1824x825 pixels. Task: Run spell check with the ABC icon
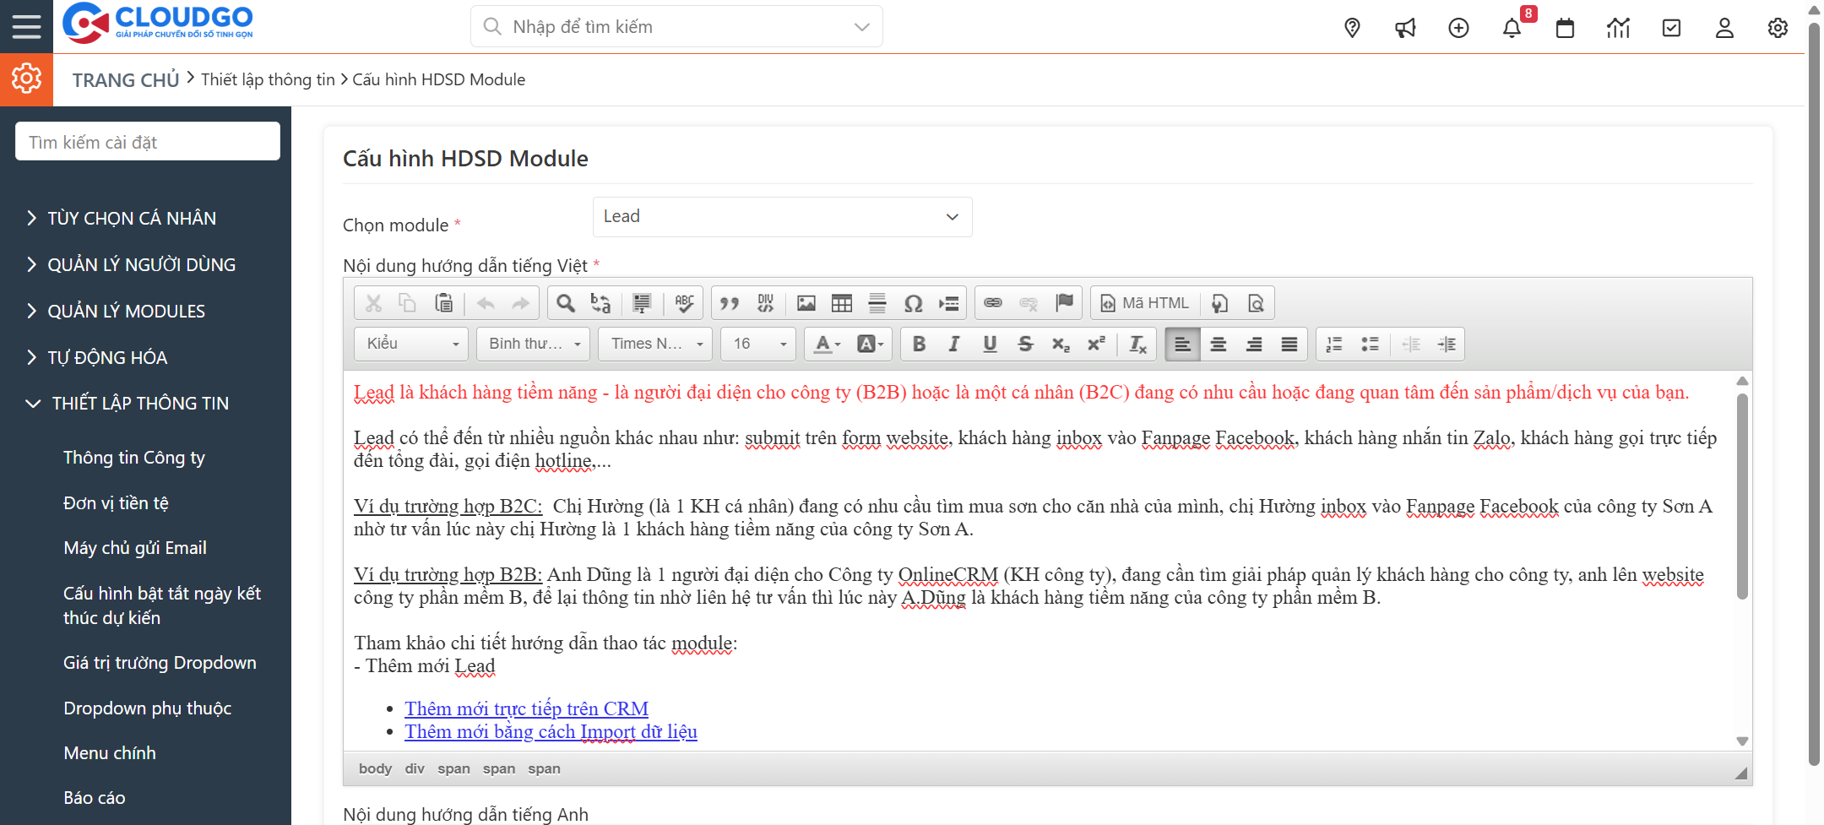[684, 302]
